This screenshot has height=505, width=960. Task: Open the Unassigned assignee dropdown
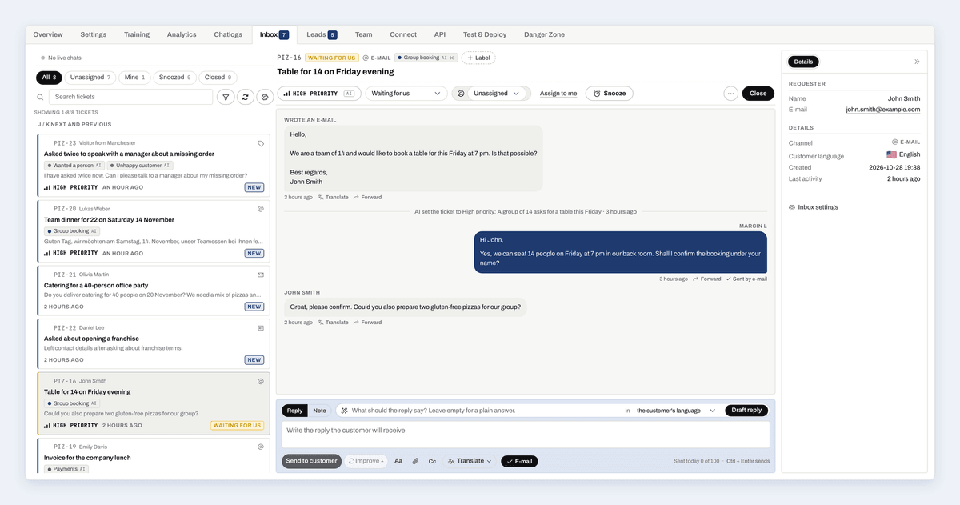(x=498, y=94)
